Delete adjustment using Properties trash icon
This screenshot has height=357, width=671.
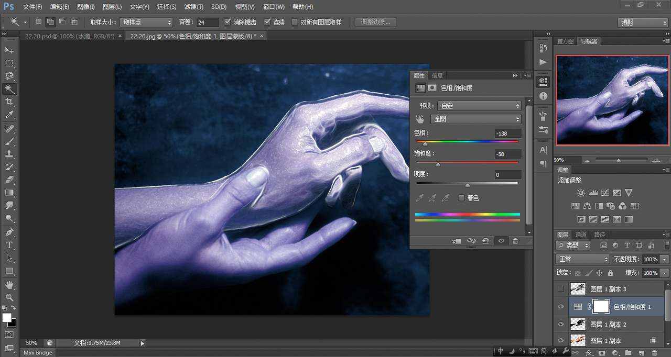pos(515,241)
